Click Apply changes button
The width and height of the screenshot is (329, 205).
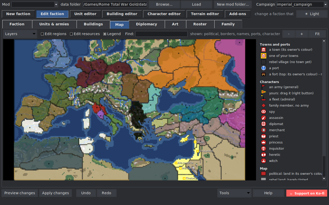click(56, 193)
